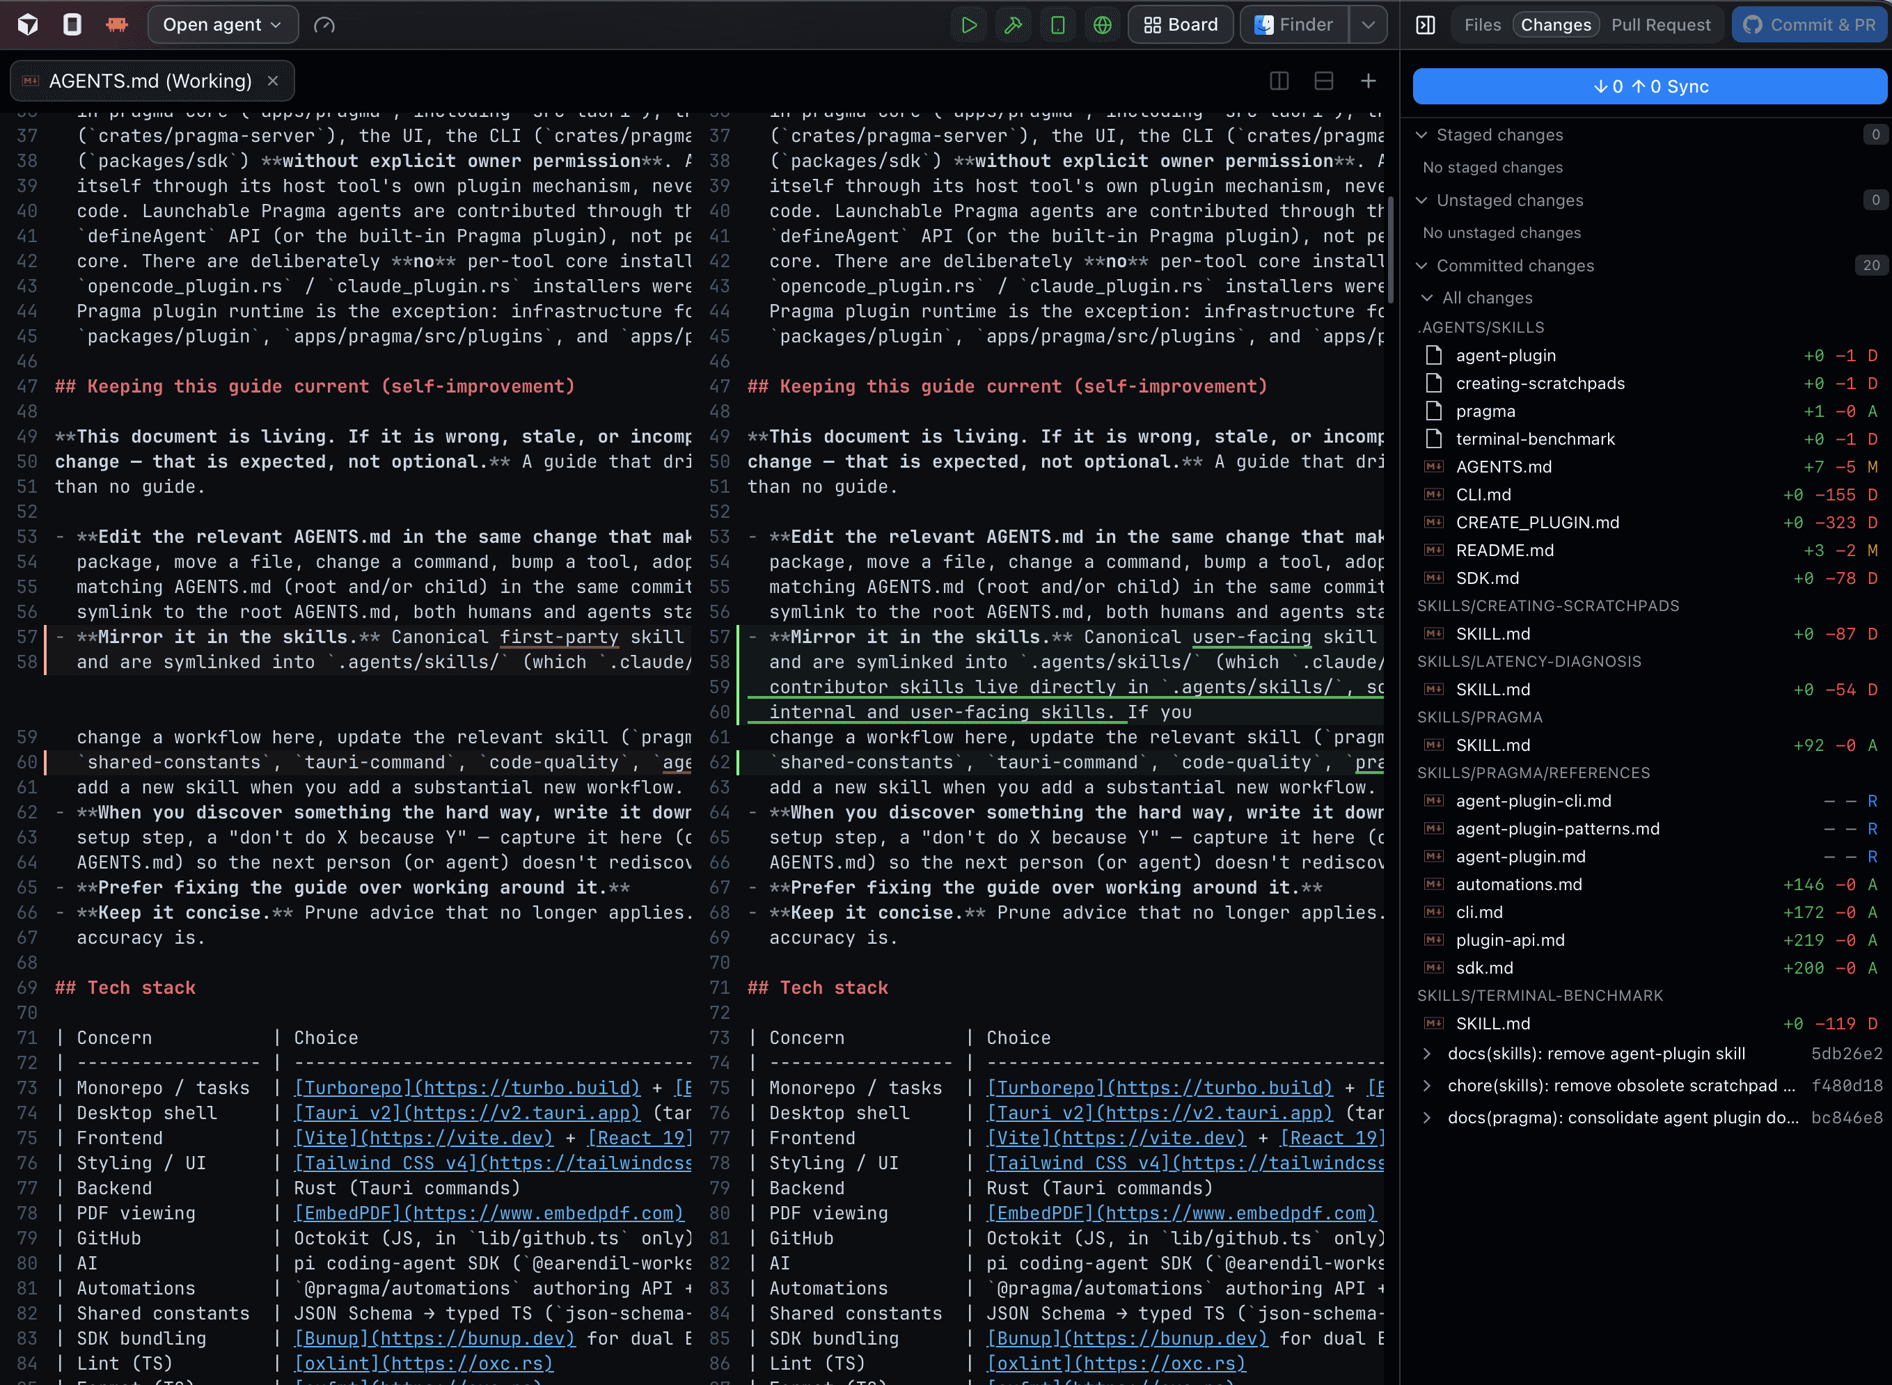
Task: Add a new tab with plus icon
Action: pos(1368,81)
